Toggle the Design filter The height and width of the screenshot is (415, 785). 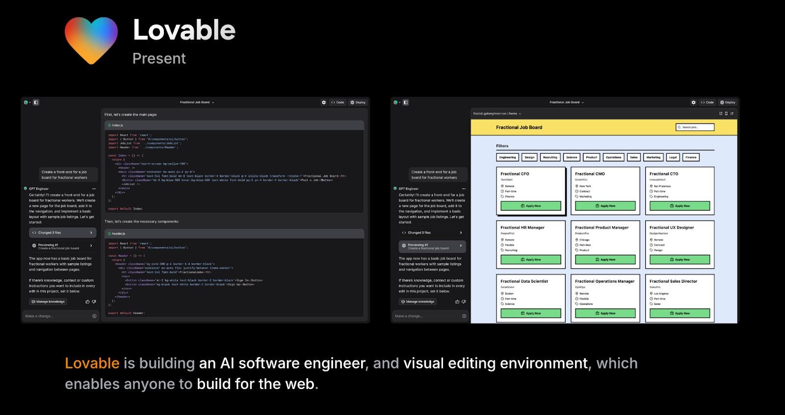[529, 157]
